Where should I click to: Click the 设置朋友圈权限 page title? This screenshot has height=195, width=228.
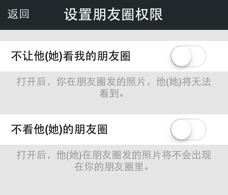pyautogui.click(x=113, y=15)
